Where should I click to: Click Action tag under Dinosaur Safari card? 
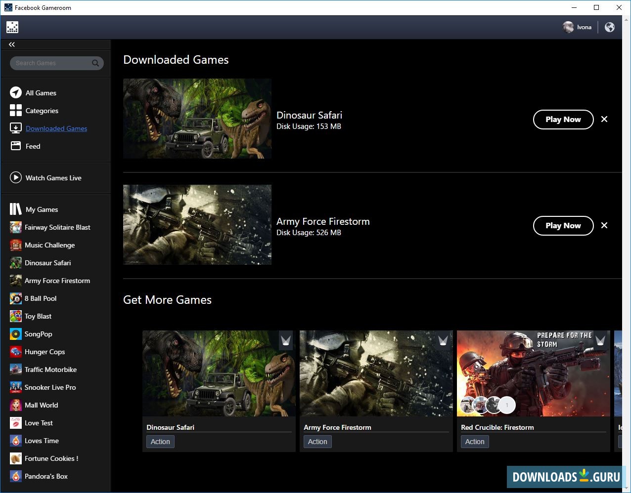point(160,442)
